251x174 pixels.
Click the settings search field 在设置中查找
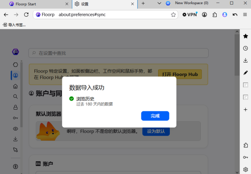tap(118, 53)
